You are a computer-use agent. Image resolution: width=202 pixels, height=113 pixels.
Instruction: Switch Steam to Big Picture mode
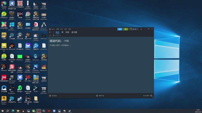(141, 29)
